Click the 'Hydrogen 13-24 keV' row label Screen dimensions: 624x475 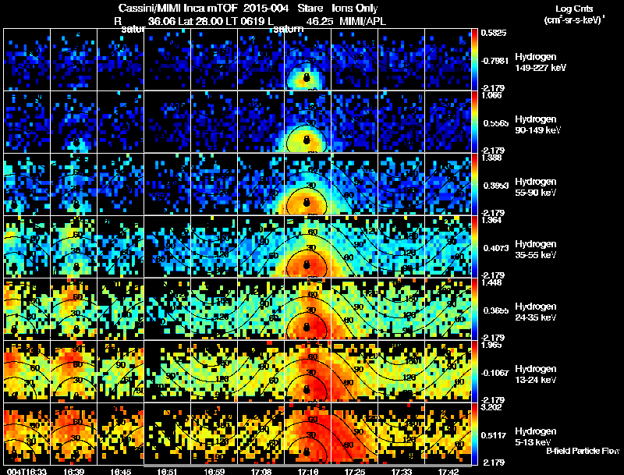[x=536, y=374]
